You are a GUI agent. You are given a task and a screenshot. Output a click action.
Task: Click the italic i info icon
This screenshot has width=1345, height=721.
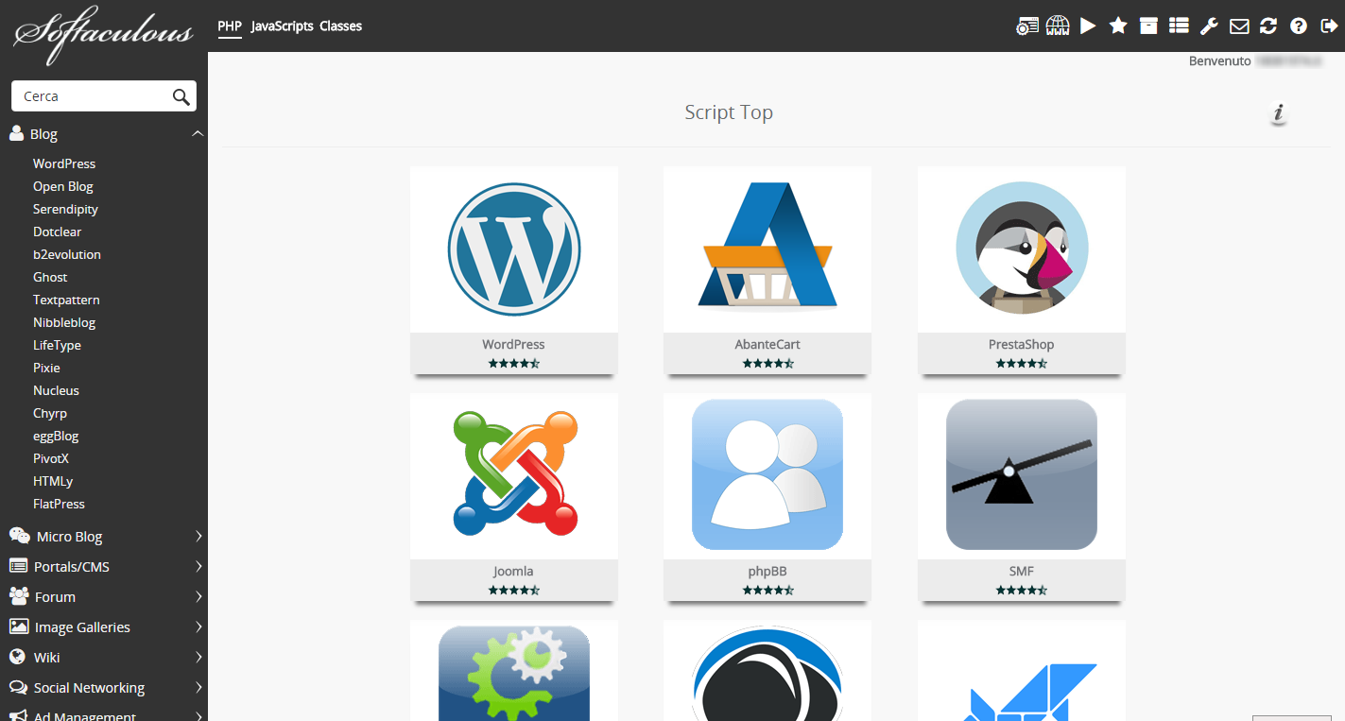1279,114
